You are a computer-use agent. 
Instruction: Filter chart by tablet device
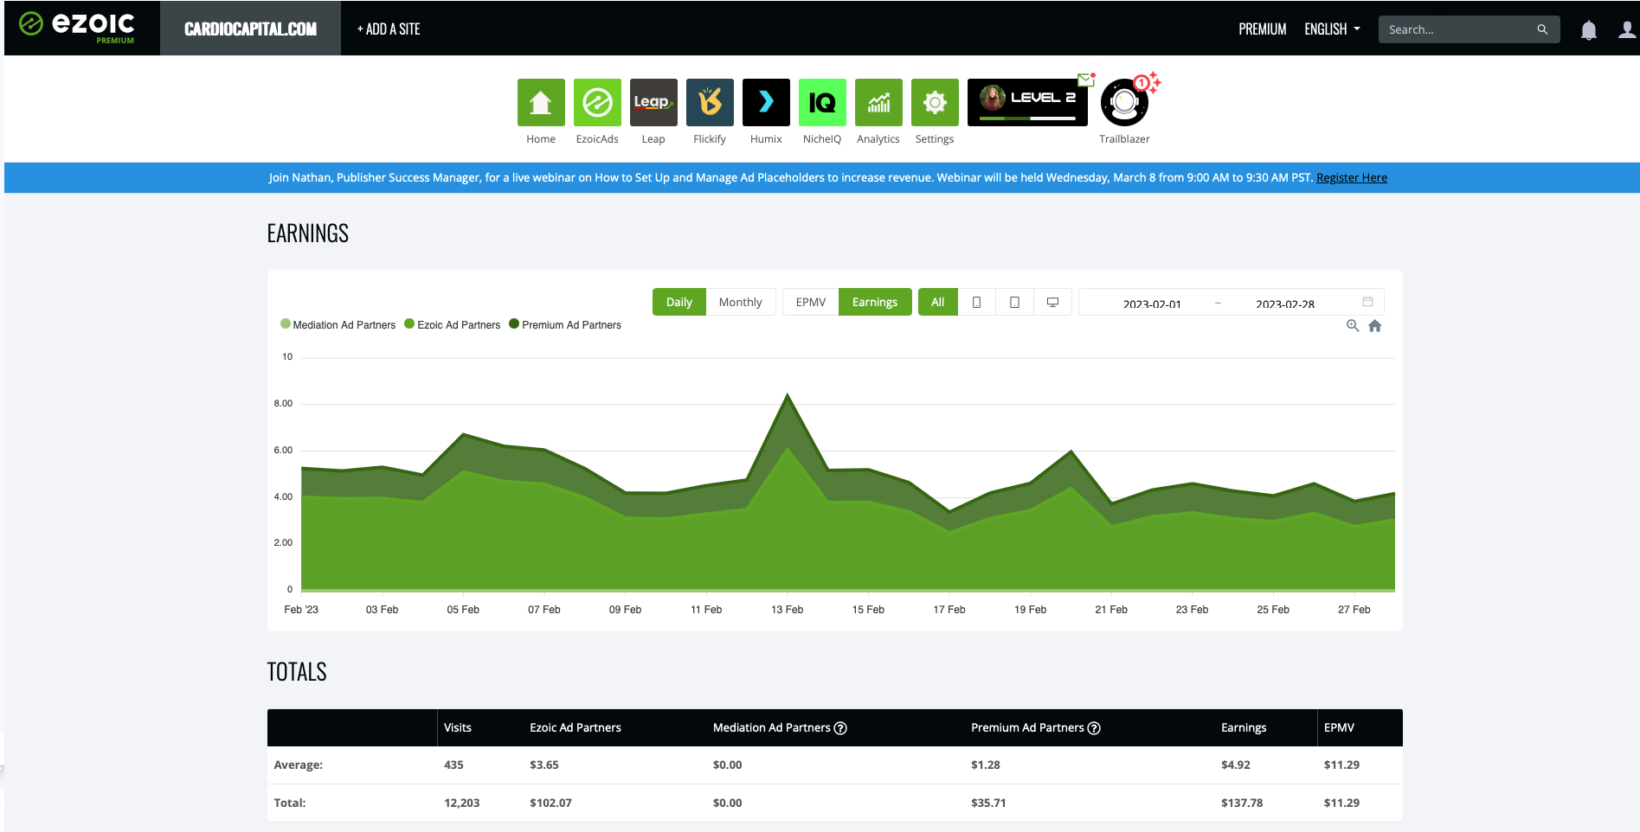pos(1015,302)
